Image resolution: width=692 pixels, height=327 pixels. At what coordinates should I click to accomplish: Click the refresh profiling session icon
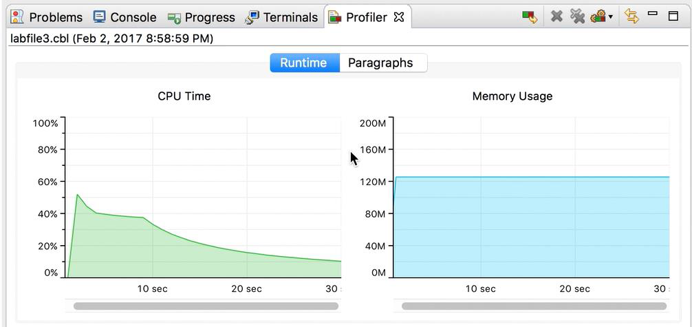(530, 17)
